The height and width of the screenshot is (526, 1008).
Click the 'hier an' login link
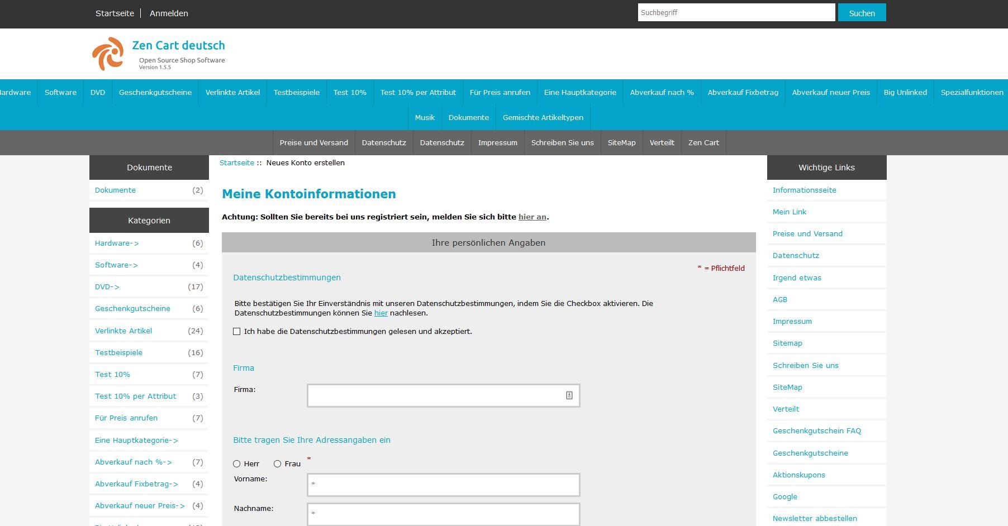click(531, 217)
